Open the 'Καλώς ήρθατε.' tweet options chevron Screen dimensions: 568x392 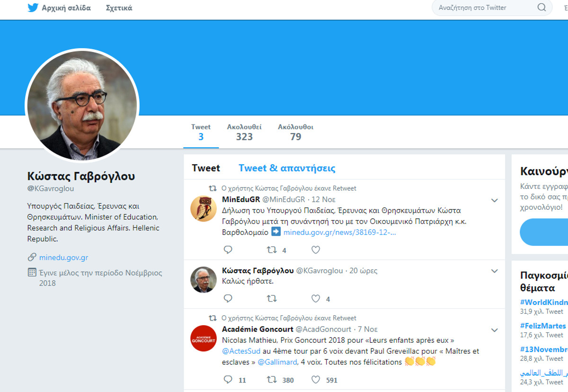click(494, 271)
